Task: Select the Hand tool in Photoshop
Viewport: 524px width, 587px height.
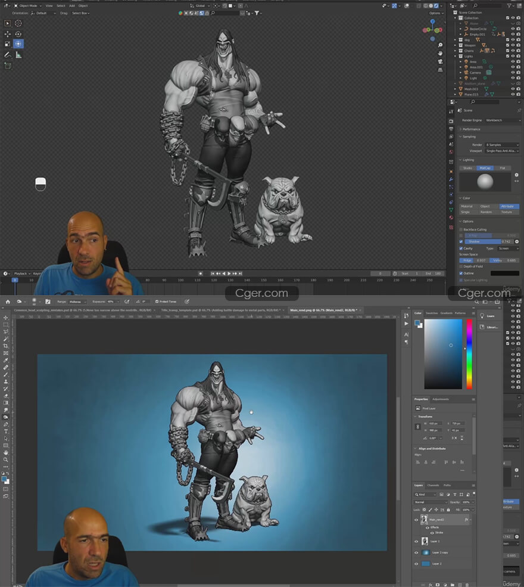Action: click(5, 452)
